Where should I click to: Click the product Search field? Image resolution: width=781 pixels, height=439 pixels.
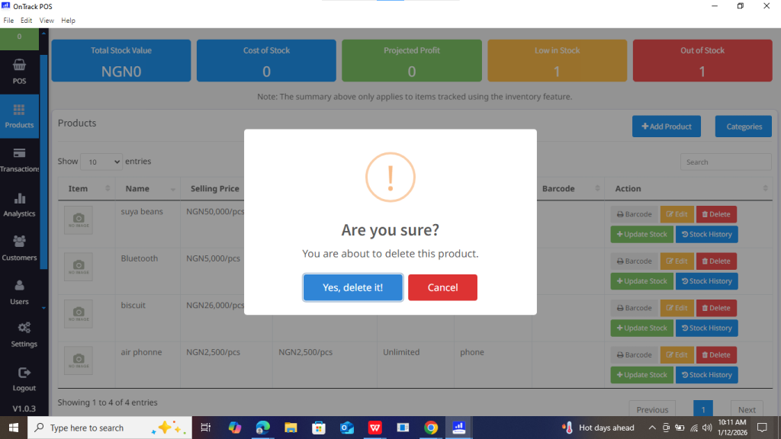point(725,162)
